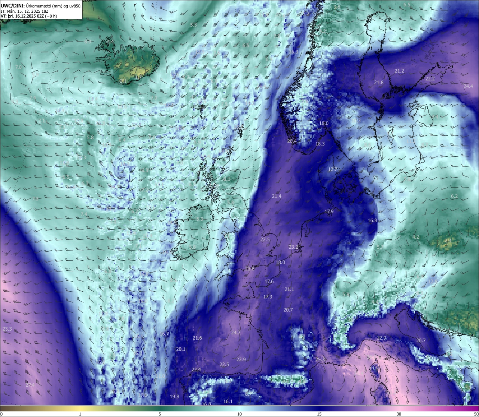
Task: Click the 17.3 value label
Action: coord(268,297)
